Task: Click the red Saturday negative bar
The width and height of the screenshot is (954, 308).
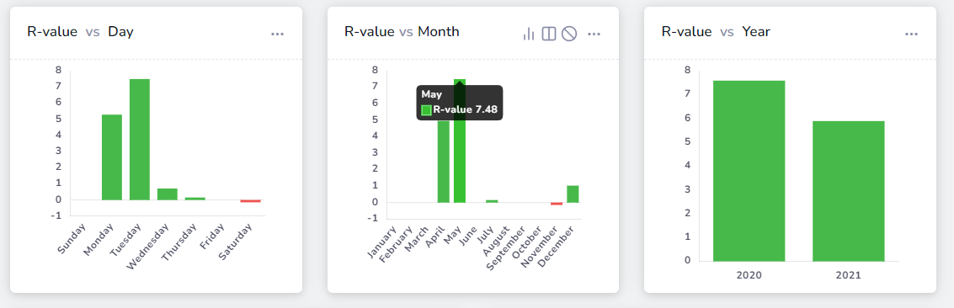Action: pos(250,201)
